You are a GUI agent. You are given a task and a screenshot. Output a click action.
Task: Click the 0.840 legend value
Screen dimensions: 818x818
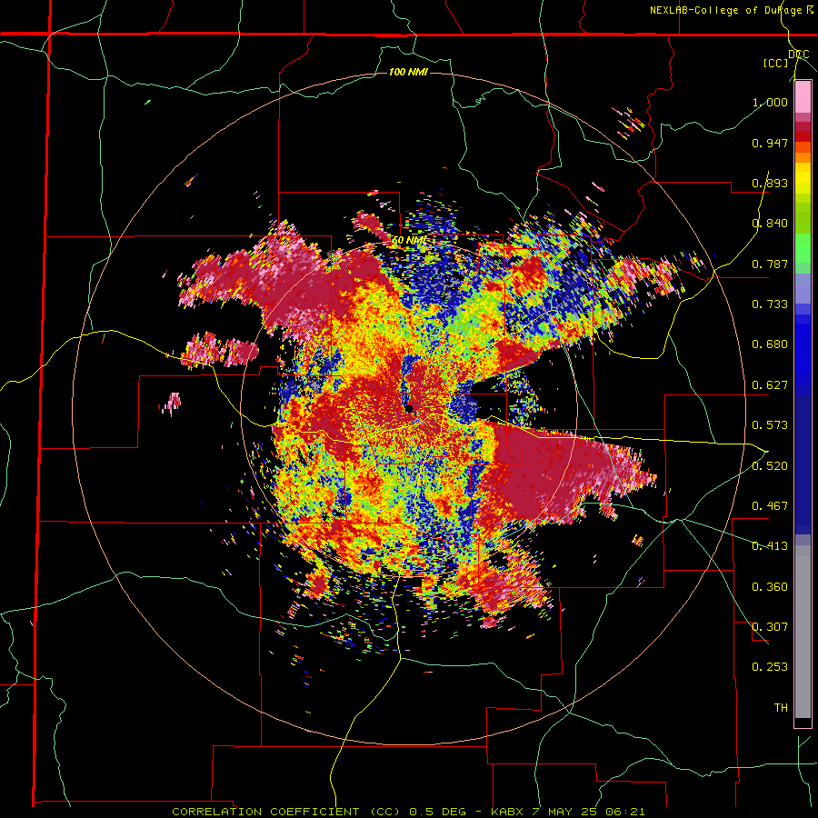coord(770,224)
